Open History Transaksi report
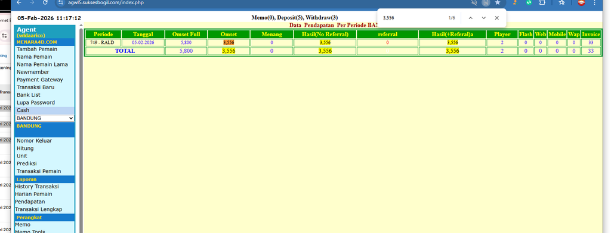The height and width of the screenshot is (233, 611). pos(36,187)
